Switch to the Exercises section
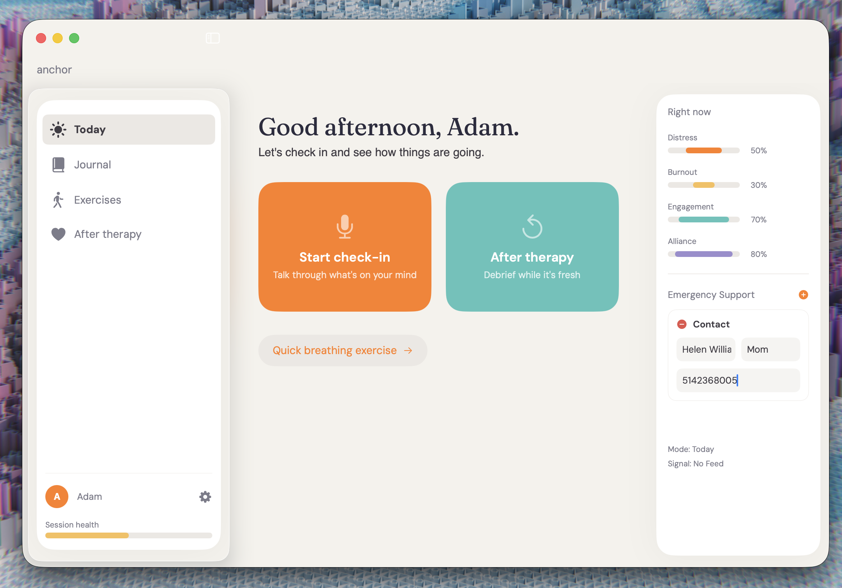842x588 pixels. pyautogui.click(x=97, y=200)
